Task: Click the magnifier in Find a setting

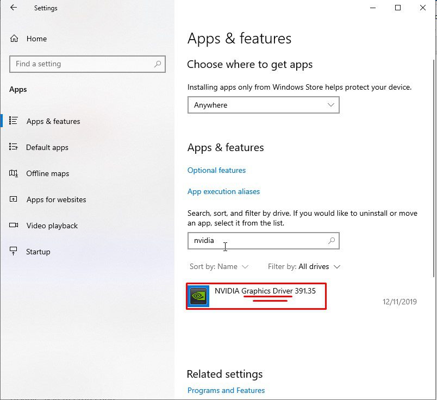Action: click(158, 64)
